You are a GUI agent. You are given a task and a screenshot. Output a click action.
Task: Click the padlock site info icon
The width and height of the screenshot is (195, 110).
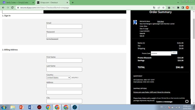[18, 8]
